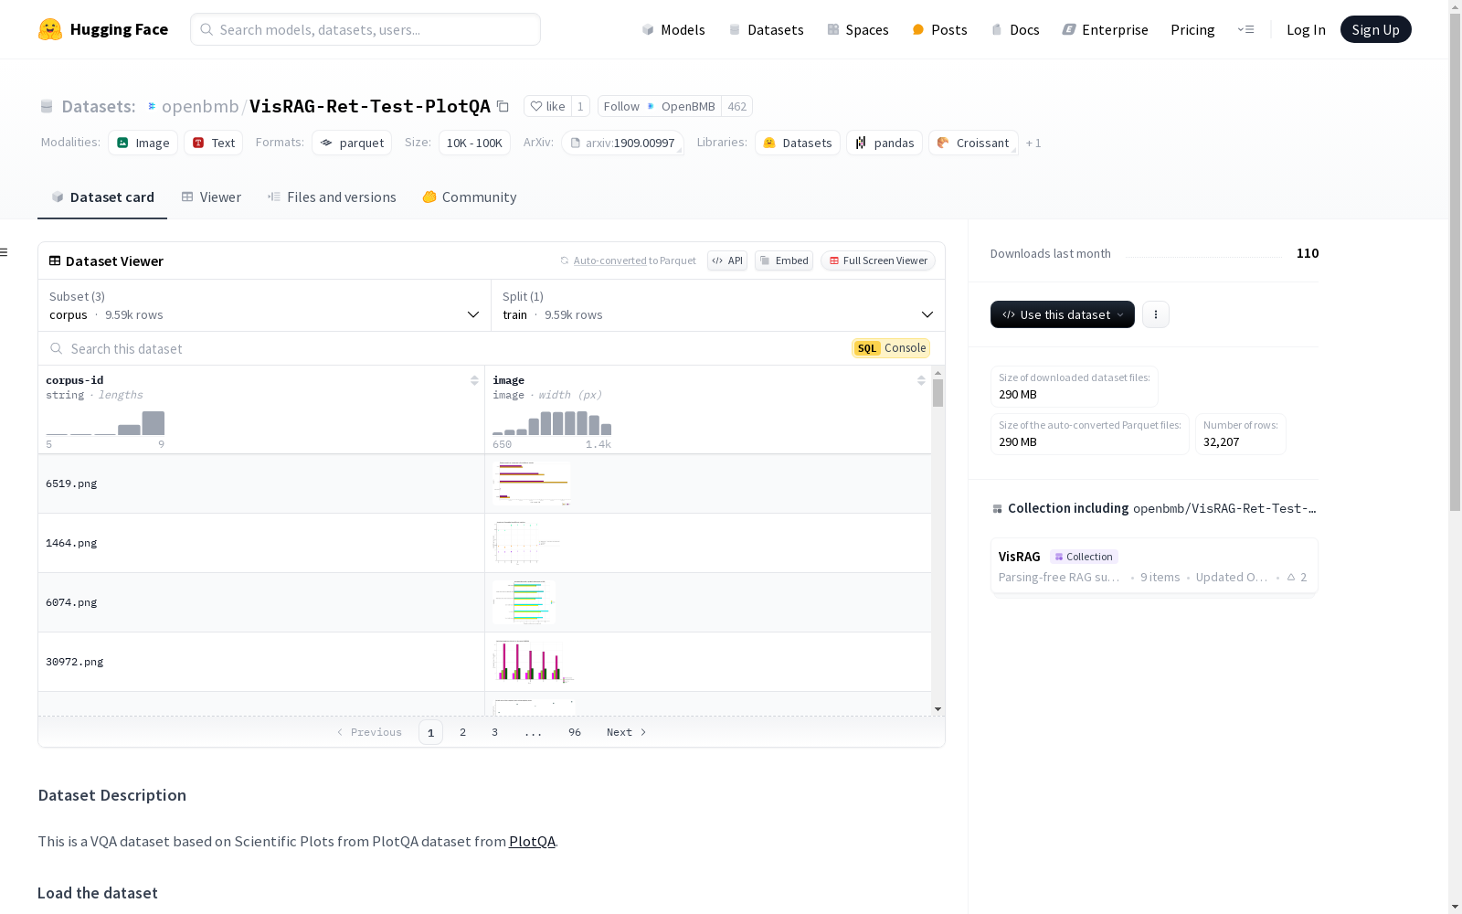Viewport: 1462px width, 914px height.
Task: Open the Docs page
Action: click(1015, 29)
